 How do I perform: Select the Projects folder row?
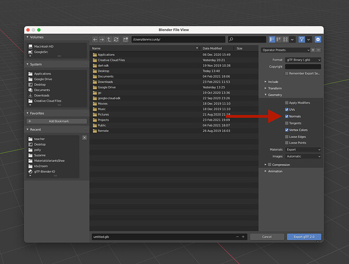click(174, 120)
